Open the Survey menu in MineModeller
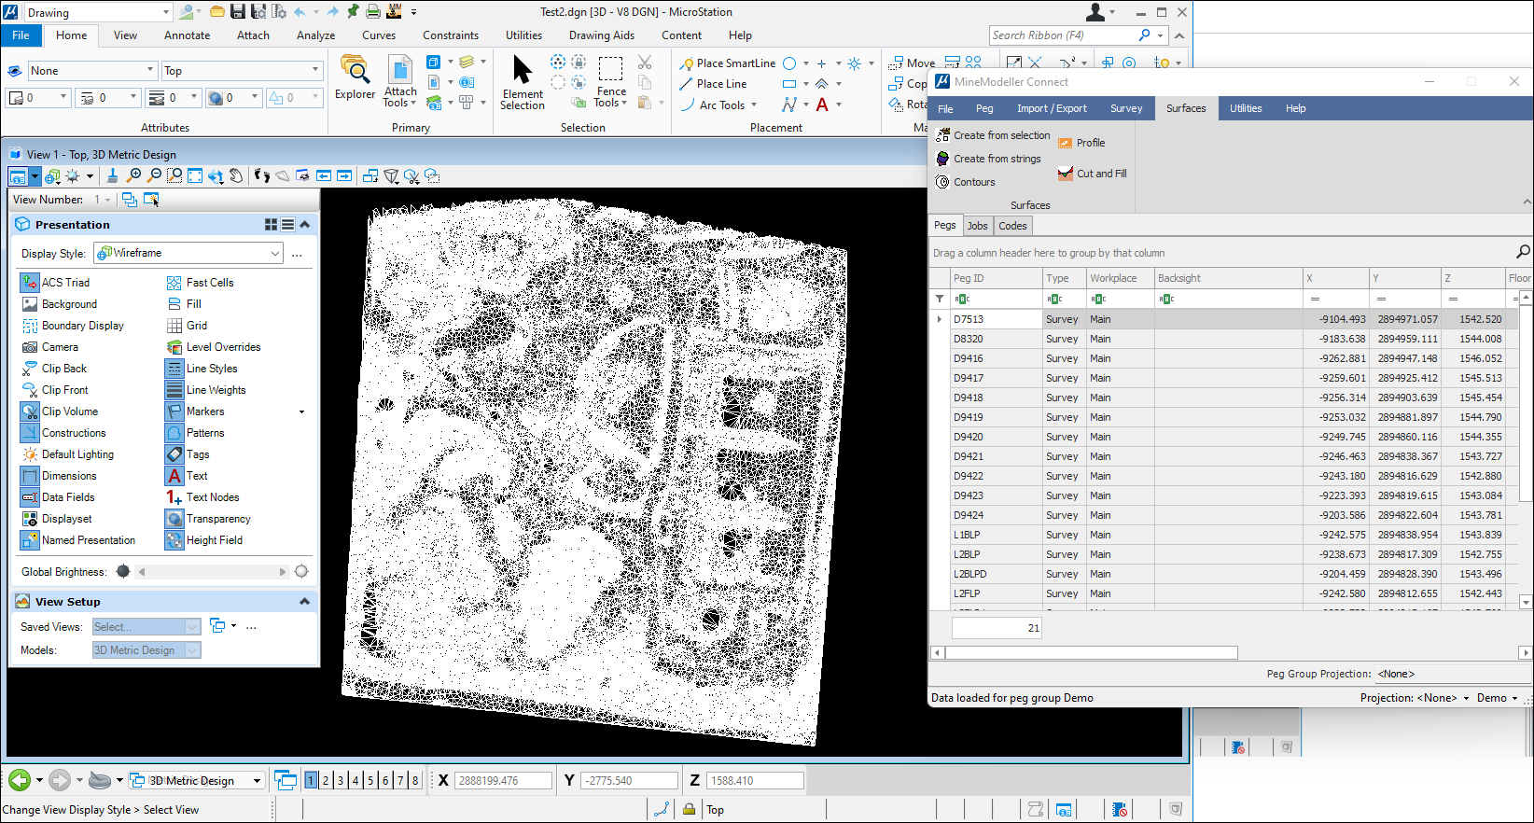This screenshot has width=1534, height=823. tap(1125, 108)
